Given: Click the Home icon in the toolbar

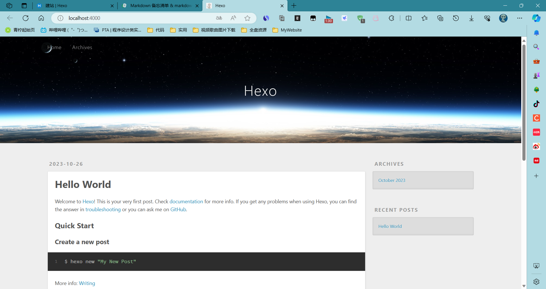Looking at the screenshot, I should click(x=41, y=18).
